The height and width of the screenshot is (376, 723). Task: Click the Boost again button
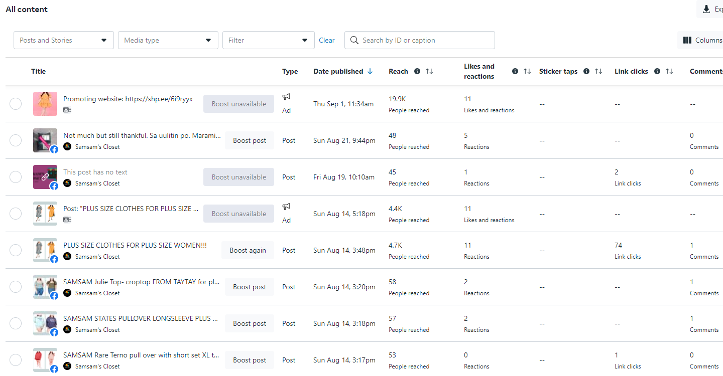click(x=248, y=250)
